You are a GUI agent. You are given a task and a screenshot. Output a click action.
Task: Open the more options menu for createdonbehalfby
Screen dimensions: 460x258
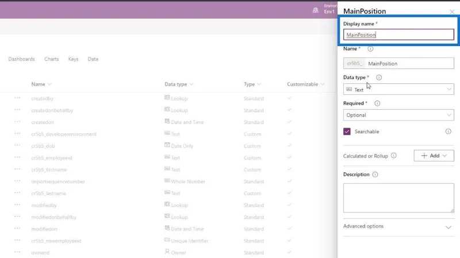pyautogui.click(x=17, y=110)
